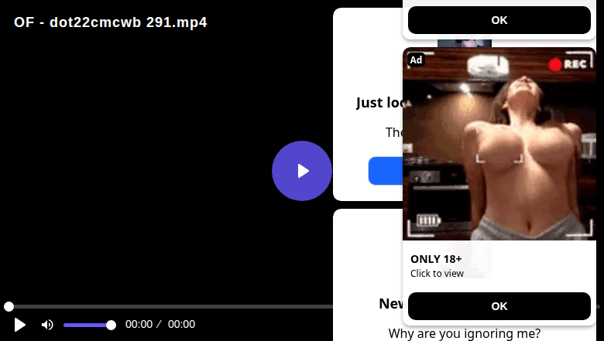Click the 'Click to view' text
604x341 pixels.
pos(437,273)
